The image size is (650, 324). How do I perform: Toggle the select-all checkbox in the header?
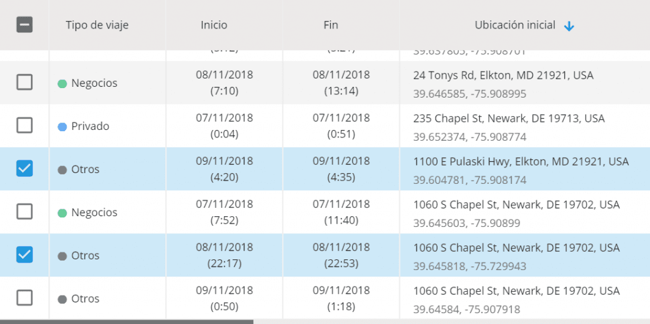pos(25,25)
